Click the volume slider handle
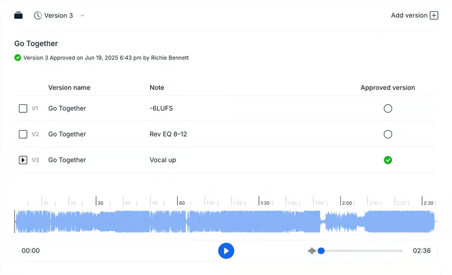Image resolution: width=452 pixels, height=275 pixels. point(321,251)
